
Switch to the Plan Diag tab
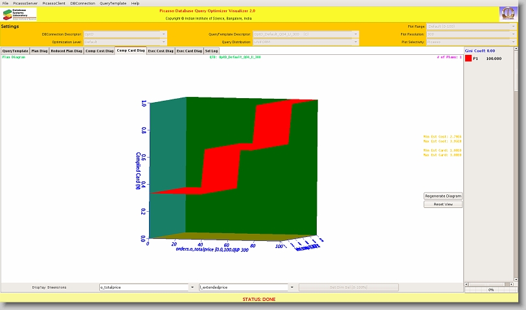pyautogui.click(x=39, y=50)
